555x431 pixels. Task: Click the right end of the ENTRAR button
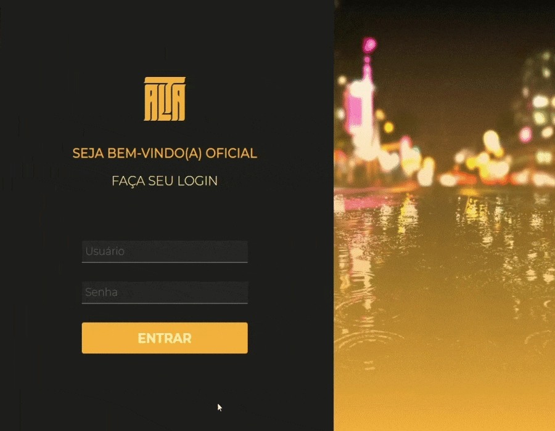(x=237, y=338)
